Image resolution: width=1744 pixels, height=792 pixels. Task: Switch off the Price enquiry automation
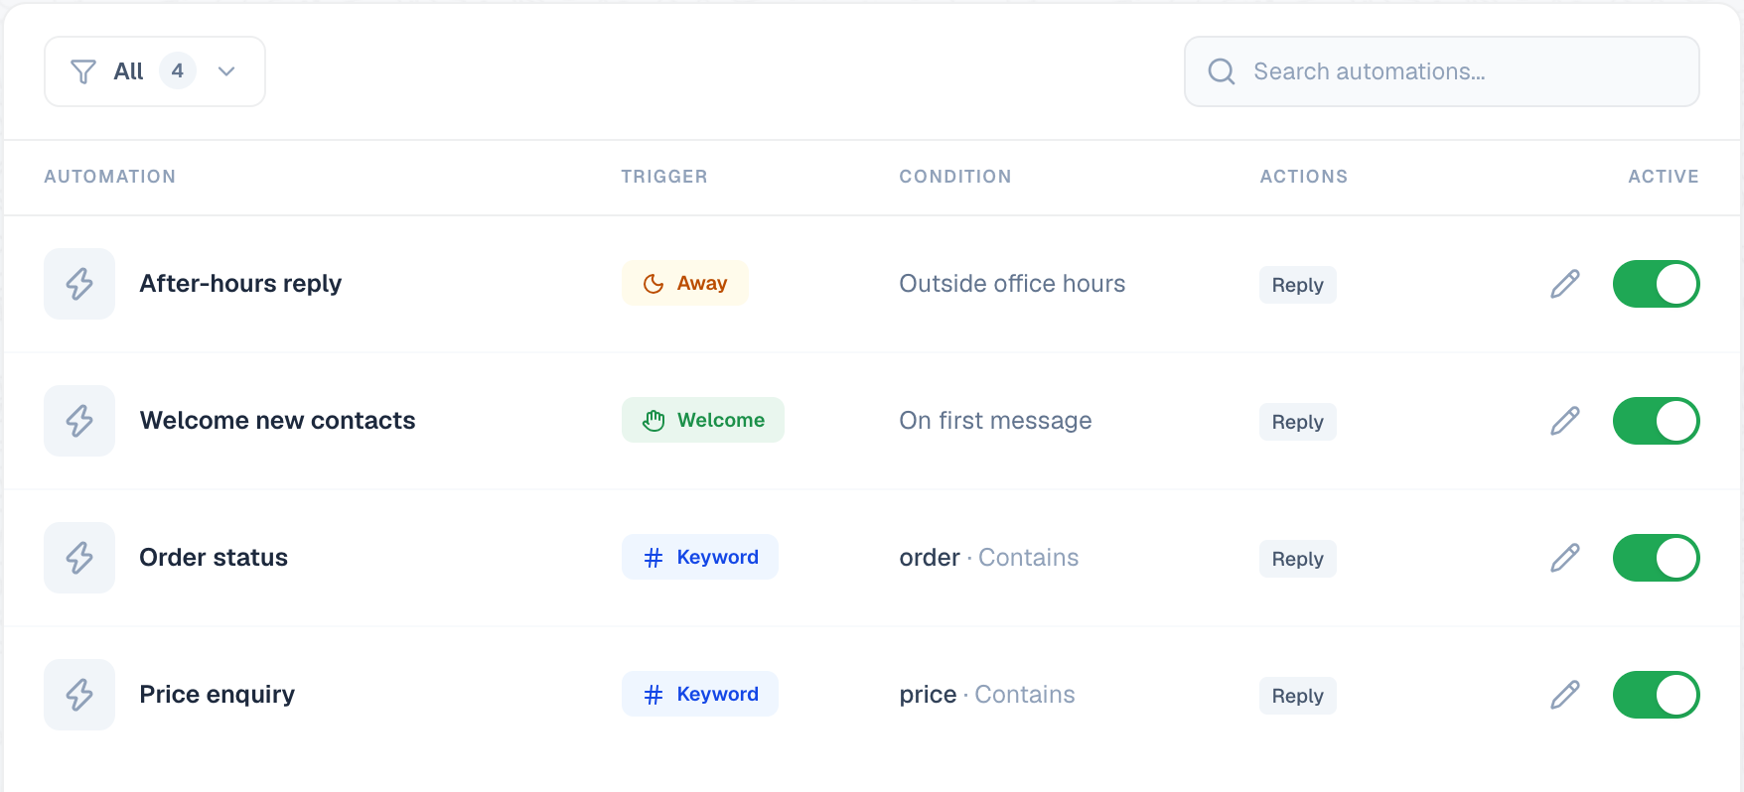point(1657,695)
